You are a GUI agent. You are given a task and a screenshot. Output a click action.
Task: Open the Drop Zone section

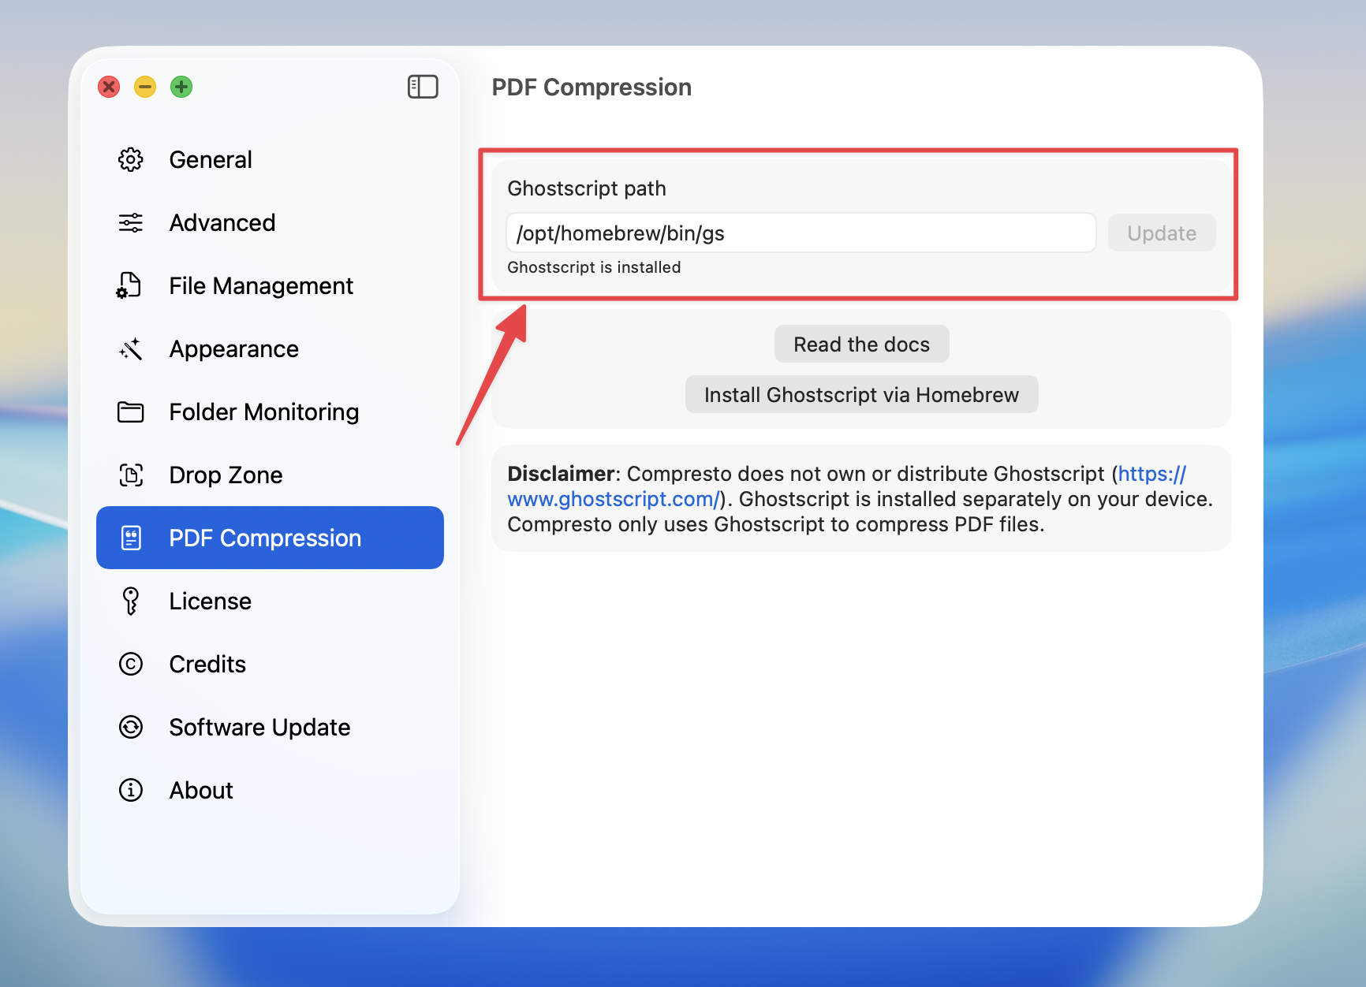[270, 475]
